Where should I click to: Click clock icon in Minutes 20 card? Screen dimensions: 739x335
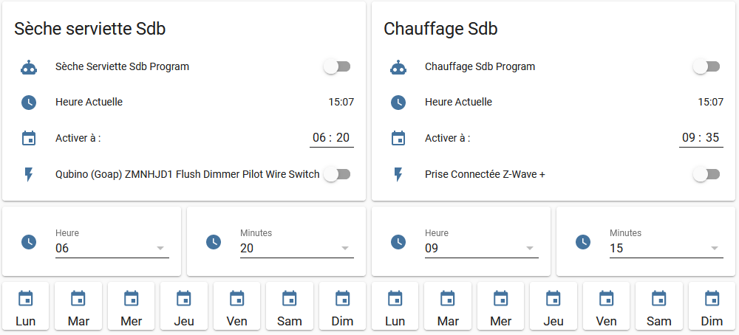click(214, 241)
